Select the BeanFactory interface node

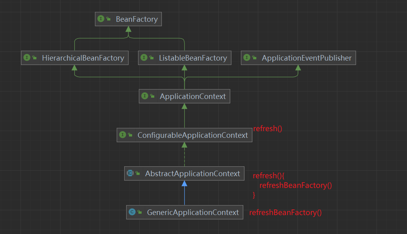click(128, 19)
